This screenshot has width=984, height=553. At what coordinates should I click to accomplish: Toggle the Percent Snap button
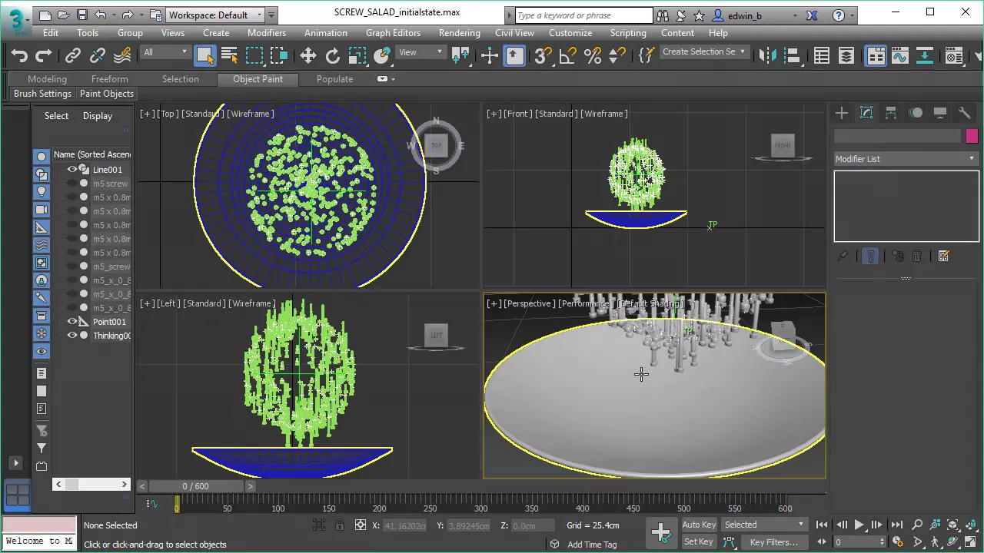(593, 55)
